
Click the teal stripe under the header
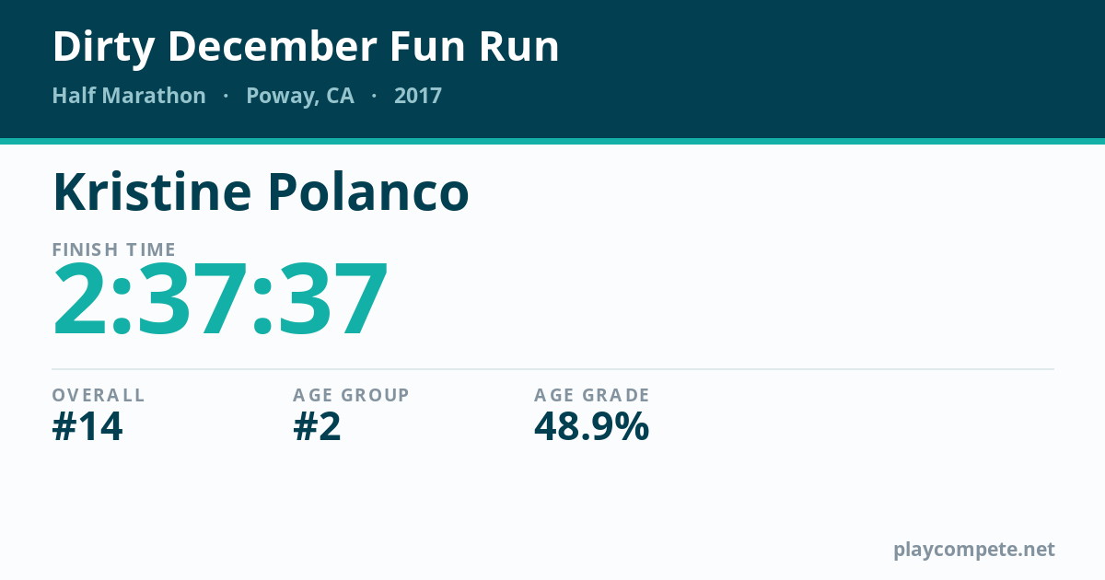552,141
